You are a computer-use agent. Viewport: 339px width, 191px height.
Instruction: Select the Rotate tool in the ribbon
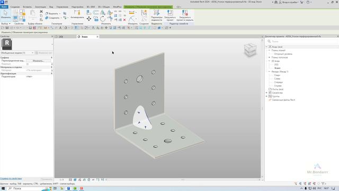[x=103, y=19]
